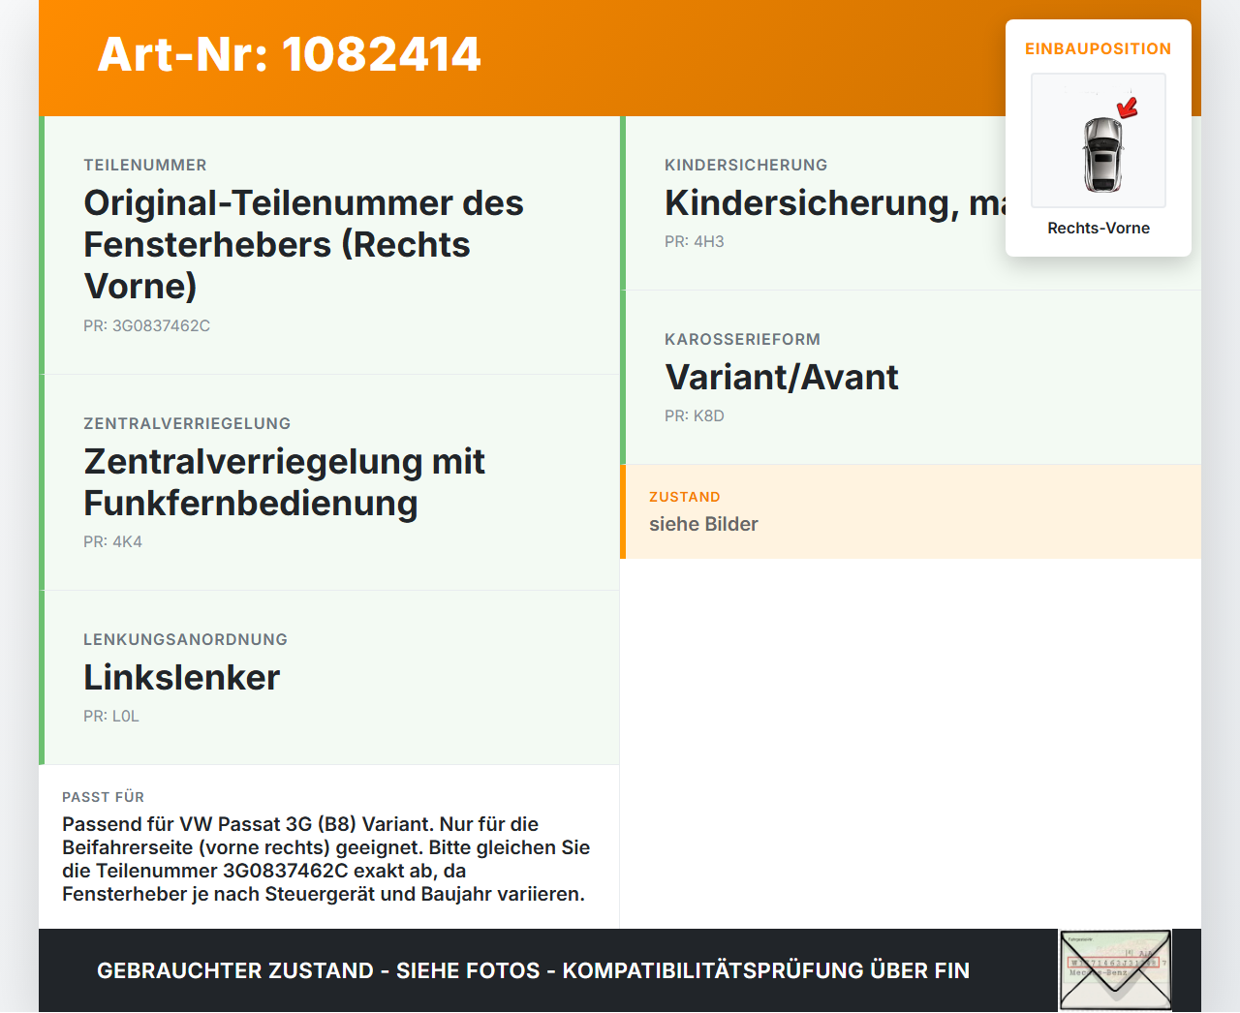The width and height of the screenshot is (1240, 1013).
Task: Select the Linkslenker value
Action: (181, 677)
